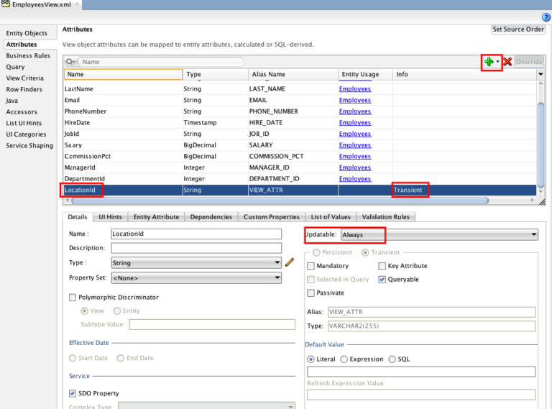552x409 pixels.
Task: Click the pencil edit icon beside Type
Action: (x=290, y=263)
